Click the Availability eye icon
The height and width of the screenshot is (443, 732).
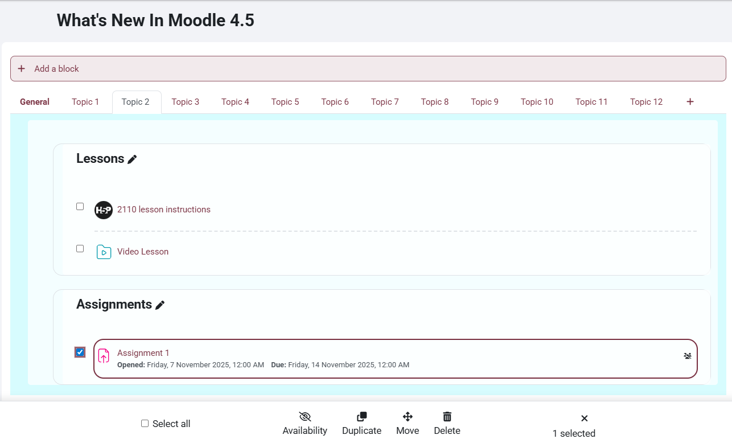pos(305,417)
